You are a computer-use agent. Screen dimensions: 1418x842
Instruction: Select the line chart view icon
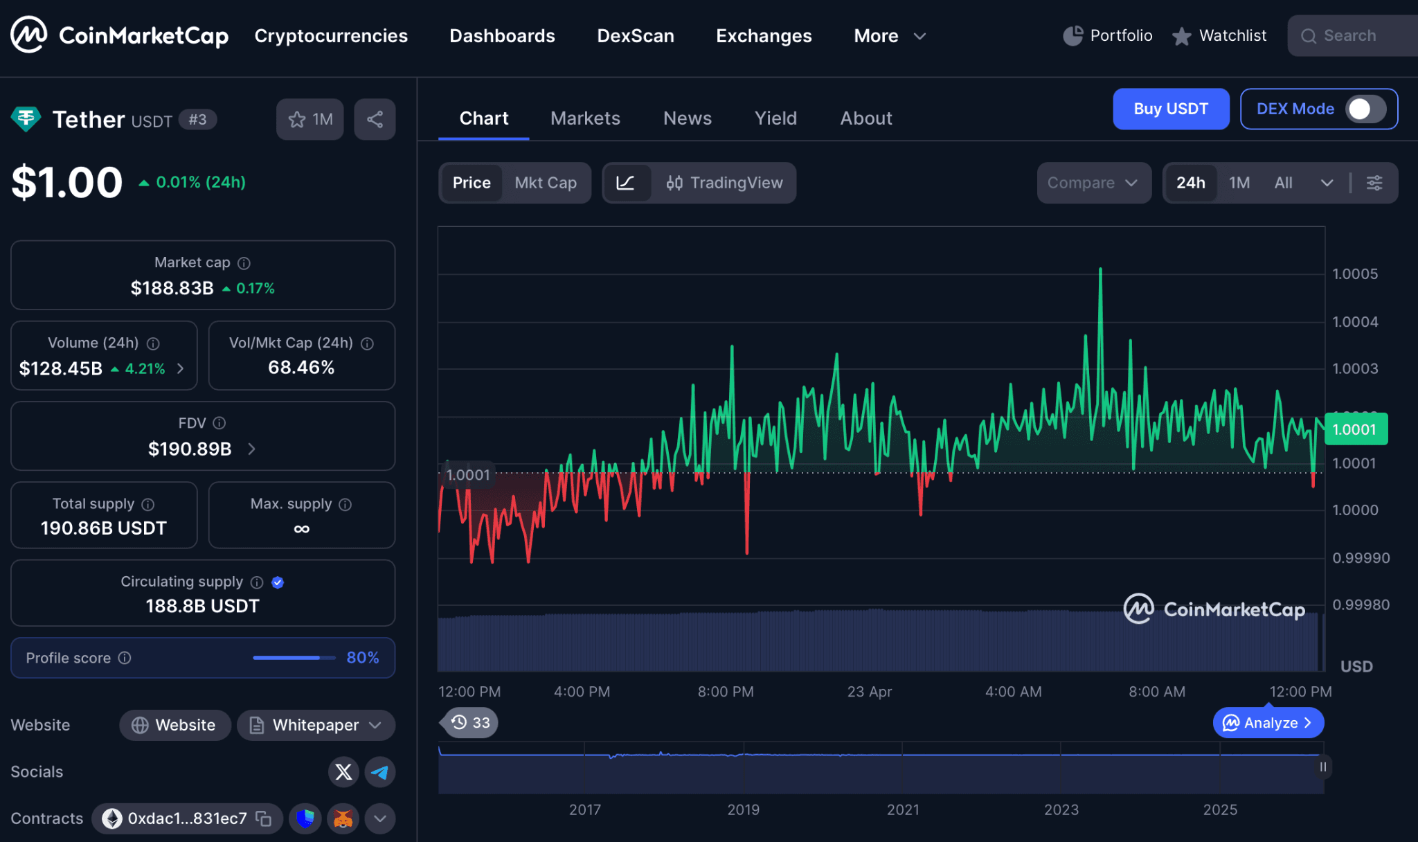pos(627,183)
